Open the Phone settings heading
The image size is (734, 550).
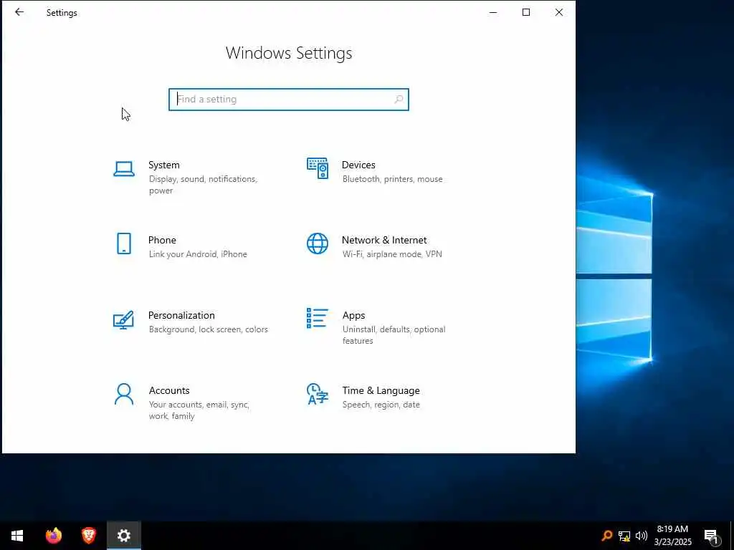[x=163, y=240]
